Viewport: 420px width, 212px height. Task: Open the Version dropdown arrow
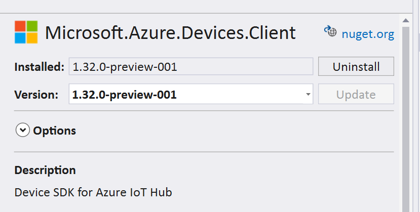coord(308,94)
